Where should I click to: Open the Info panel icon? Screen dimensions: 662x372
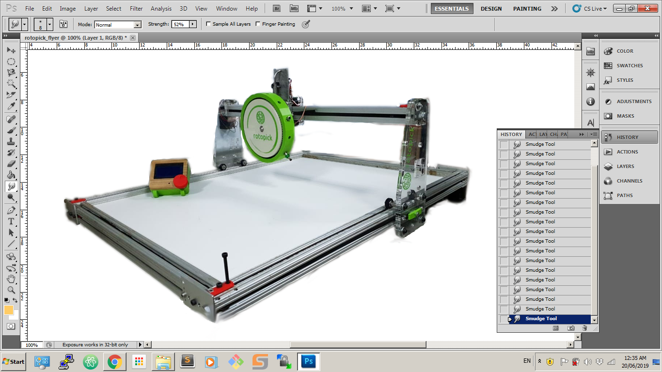pos(590,102)
